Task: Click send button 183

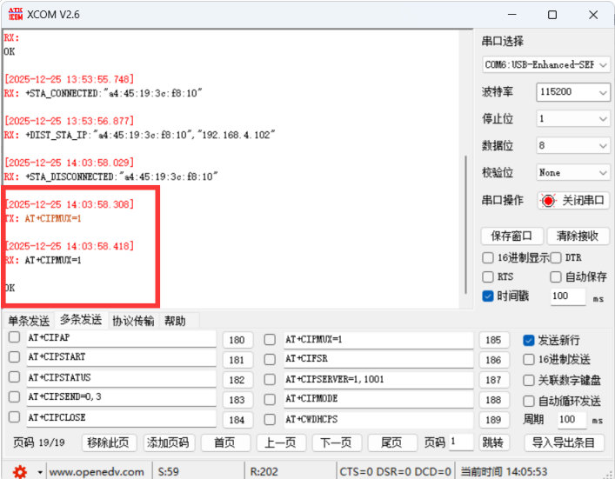Action: pos(237,400)
